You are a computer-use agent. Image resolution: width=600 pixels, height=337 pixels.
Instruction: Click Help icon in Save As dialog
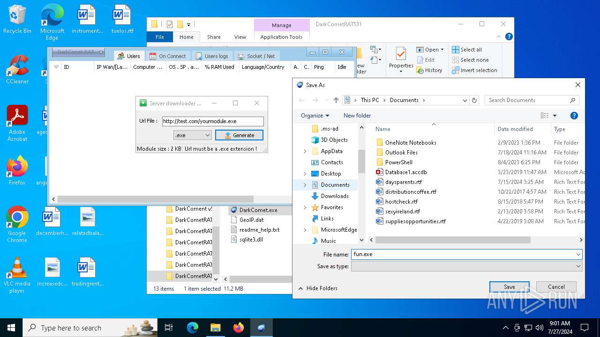[574, 116]
